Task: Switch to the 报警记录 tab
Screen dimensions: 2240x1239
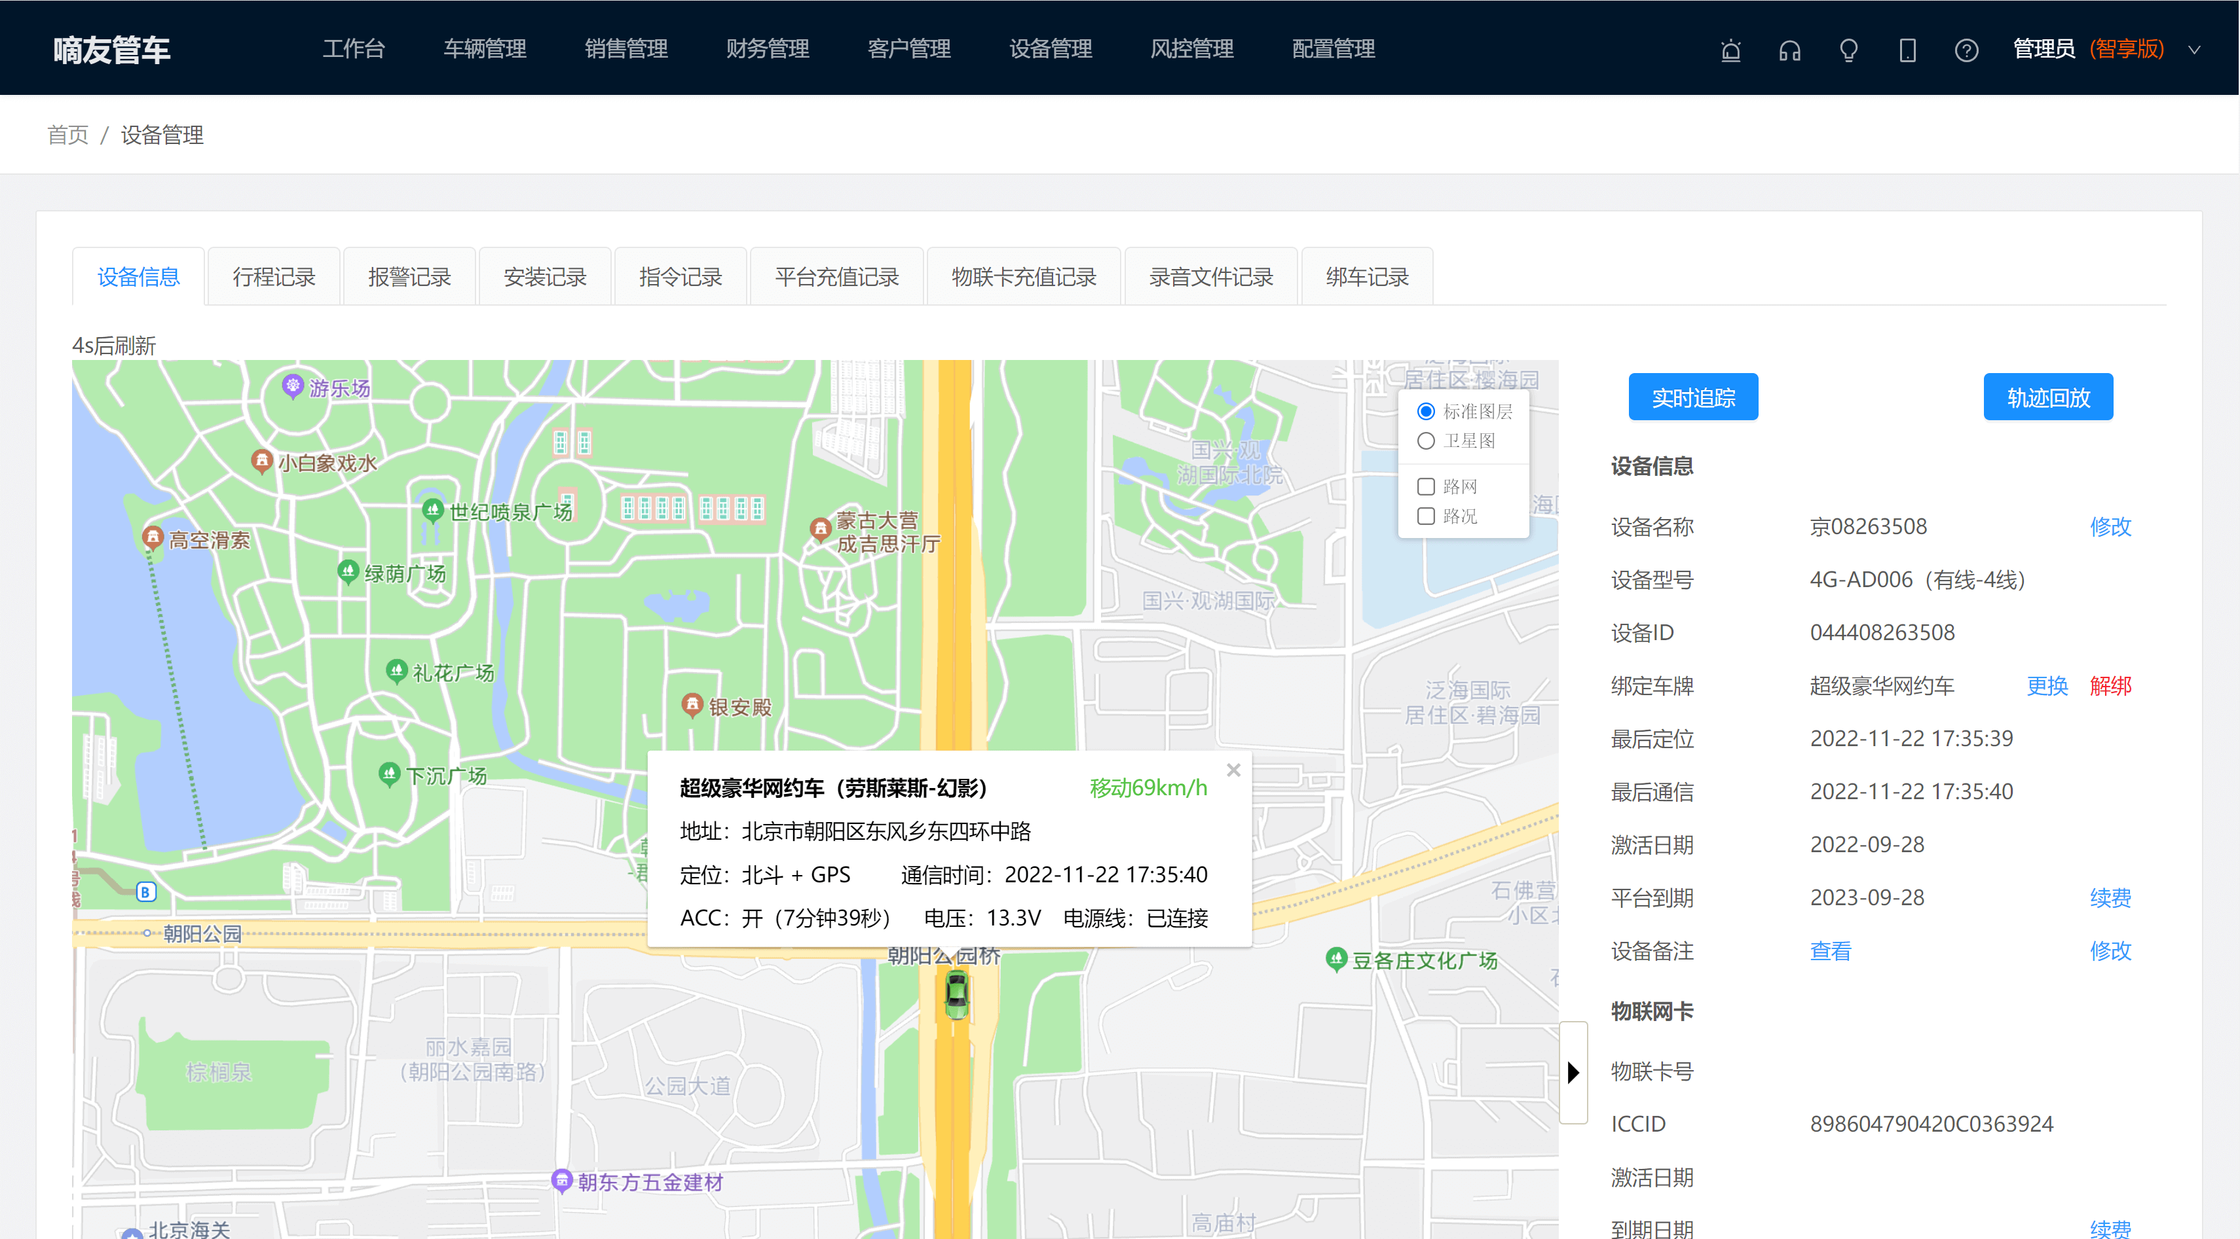Action: [x=409, y=277]
